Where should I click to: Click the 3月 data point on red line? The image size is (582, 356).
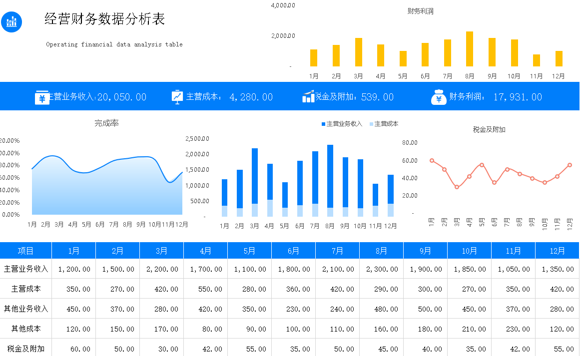pos(457,187)
